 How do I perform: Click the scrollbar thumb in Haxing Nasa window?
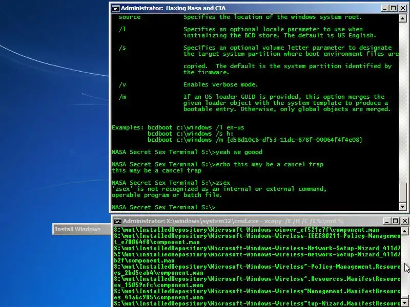coord(403,193)
